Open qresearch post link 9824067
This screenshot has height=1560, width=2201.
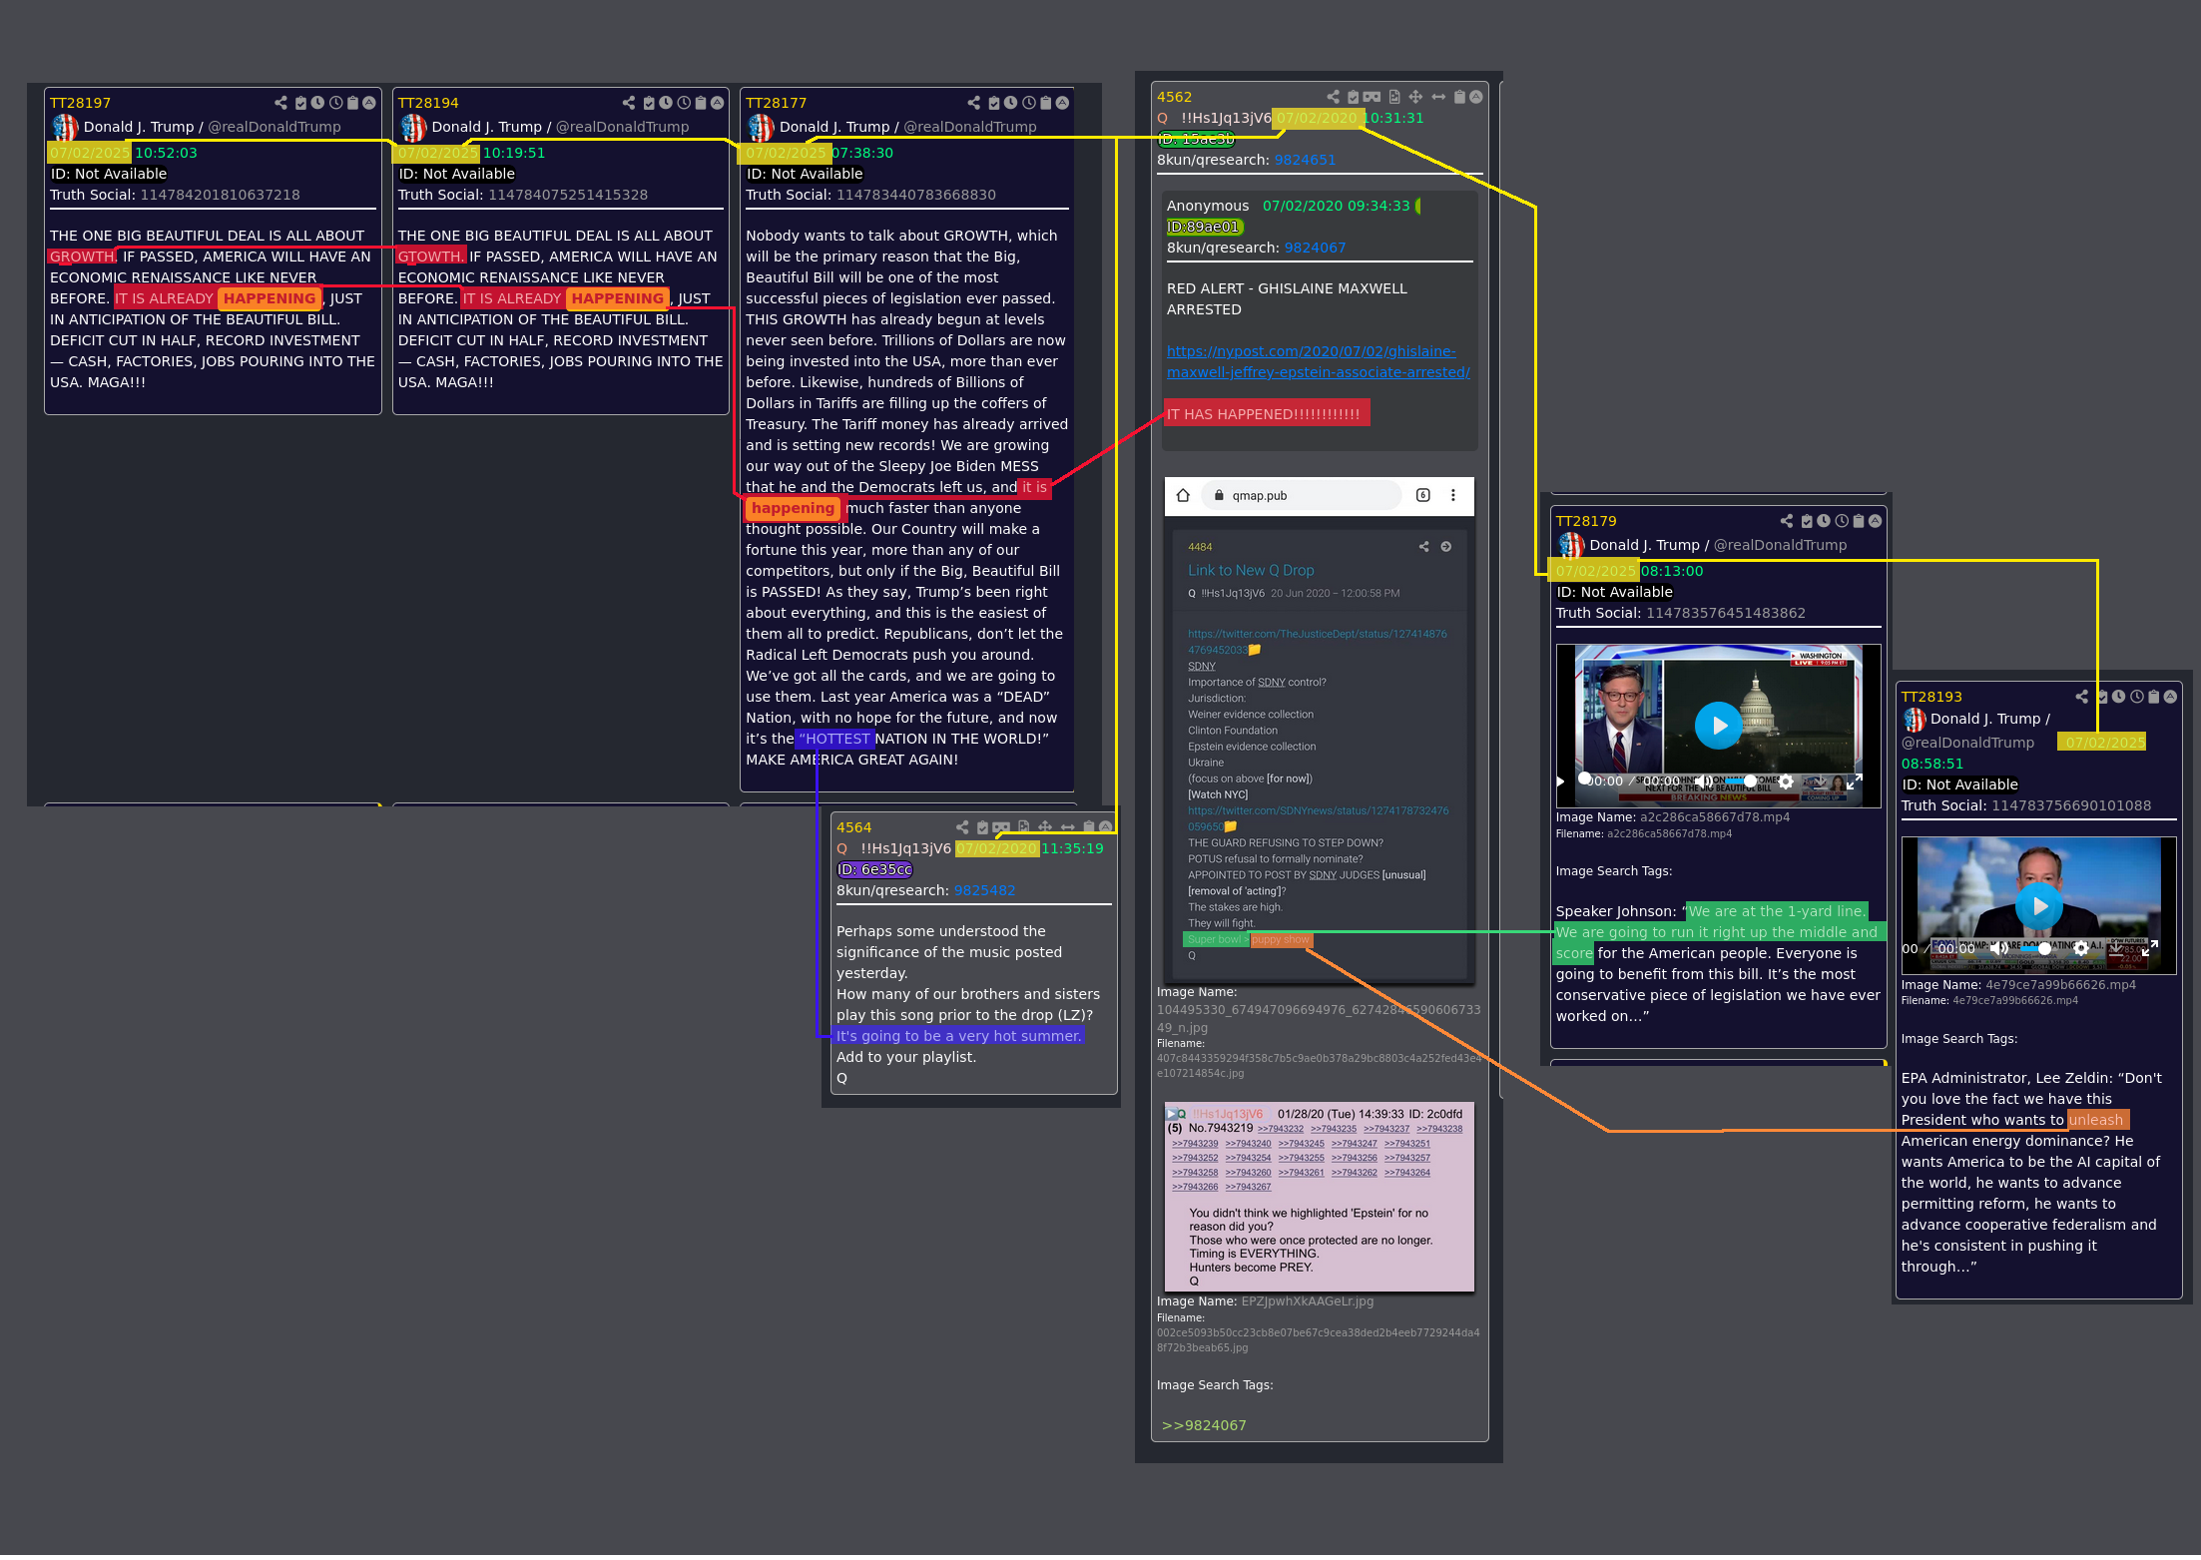point(1315,248)
